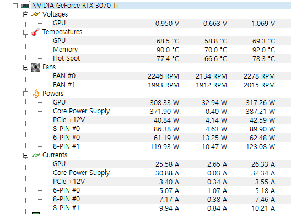Click the 2246 RPM fan value
Screen dimensions: 291x214
(x=163, y=76)
